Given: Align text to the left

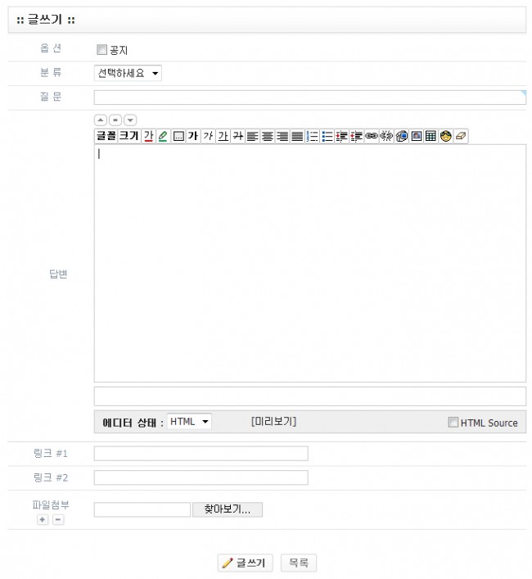Looking at the screenshot, I should coord(253,136).
